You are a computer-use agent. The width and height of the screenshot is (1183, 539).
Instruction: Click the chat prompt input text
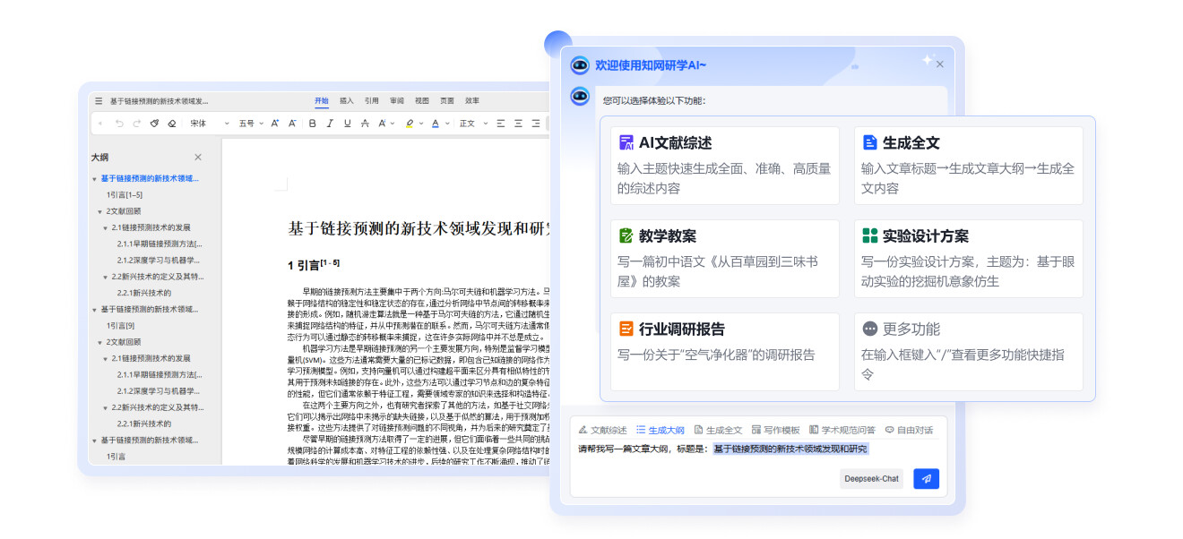(x=723, y=449)
